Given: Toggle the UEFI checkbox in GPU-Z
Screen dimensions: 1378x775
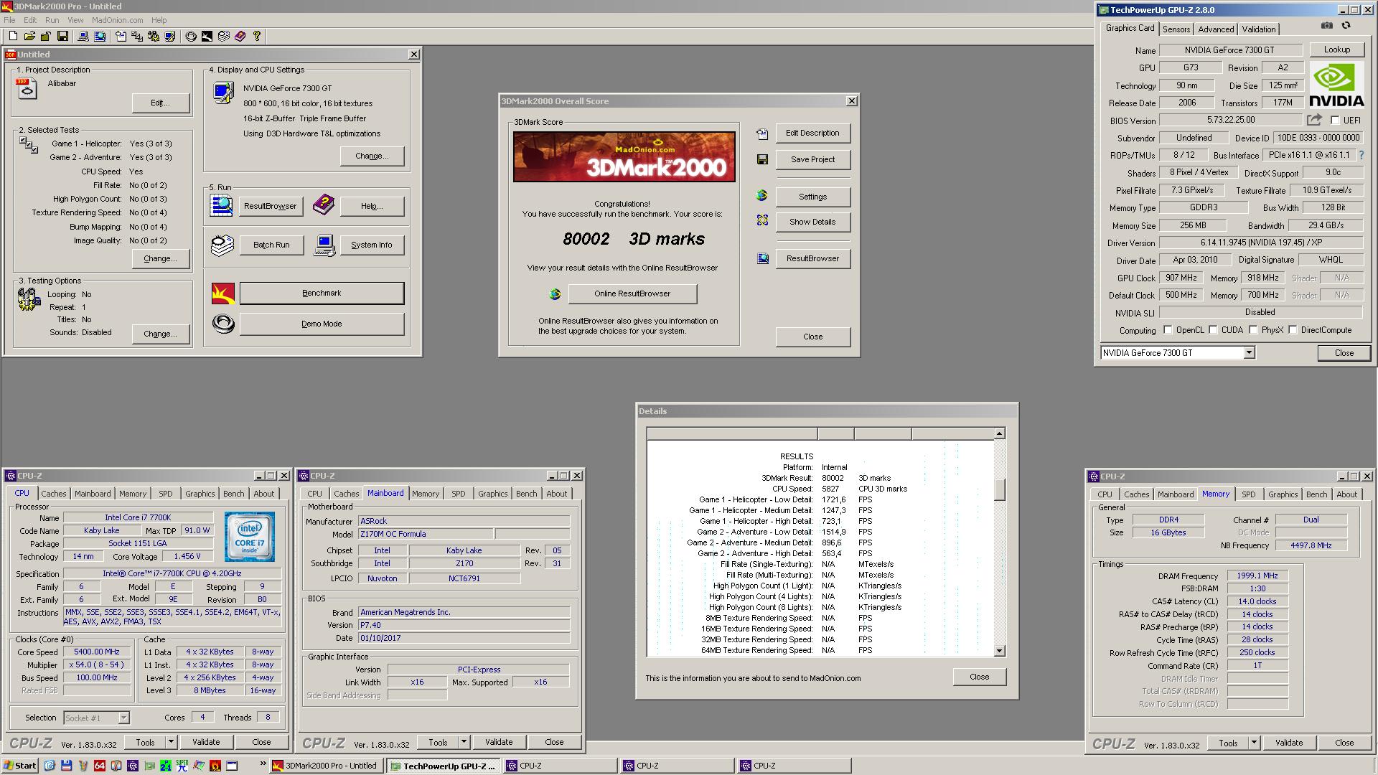Looking at the screenshot, I should (1335, 121).
